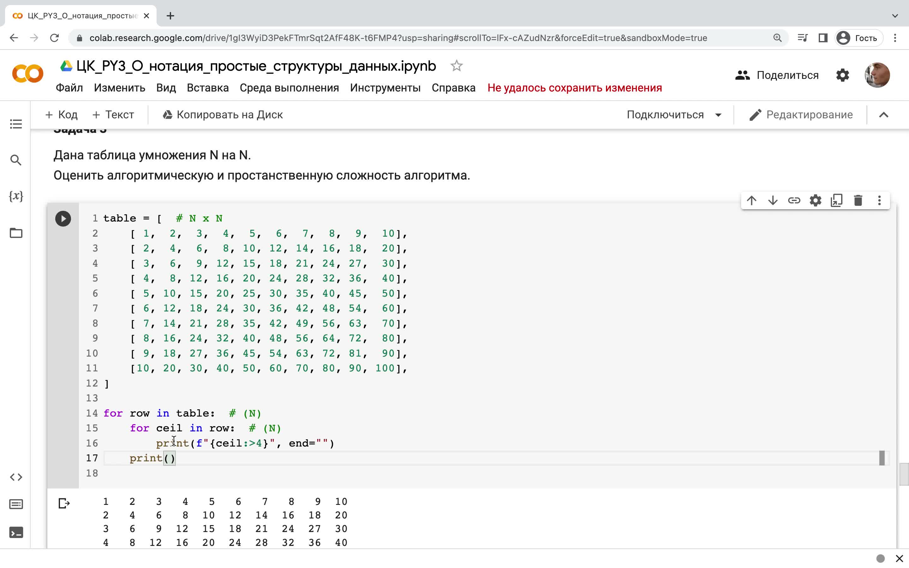Add a code cell with + Код
This screenshot has width=909, height=568.
[61, 115]
